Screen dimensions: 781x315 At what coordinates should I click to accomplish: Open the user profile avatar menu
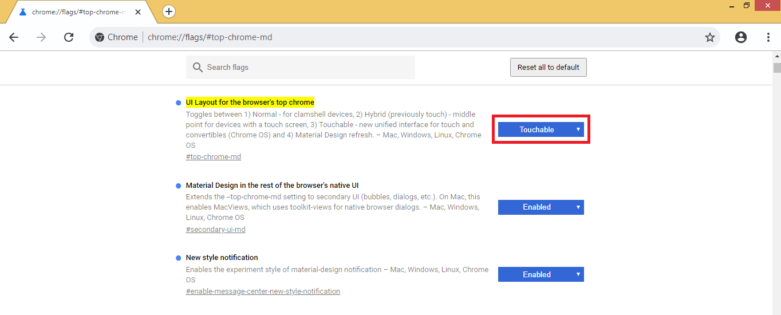point(741,37)
